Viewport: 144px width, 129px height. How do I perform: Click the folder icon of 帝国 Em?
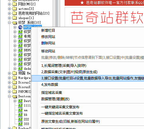tap(15, 73)
